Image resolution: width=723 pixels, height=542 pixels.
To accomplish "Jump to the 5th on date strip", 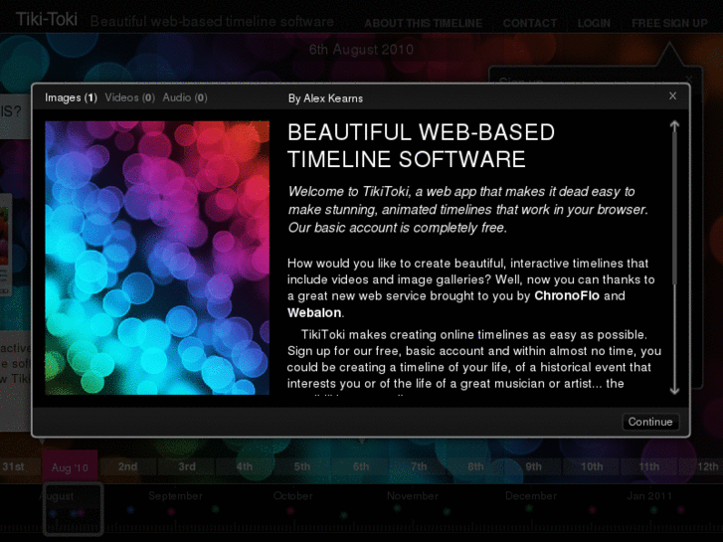I will [302, 466].
